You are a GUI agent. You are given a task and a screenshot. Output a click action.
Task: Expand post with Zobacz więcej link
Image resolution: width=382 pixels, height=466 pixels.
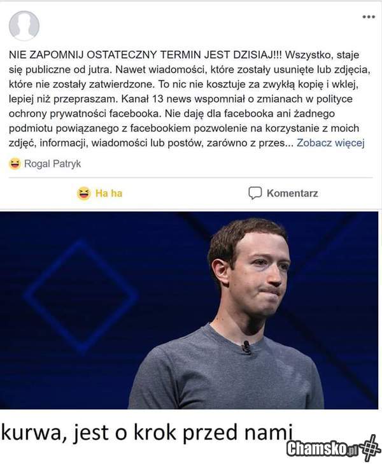330,143
